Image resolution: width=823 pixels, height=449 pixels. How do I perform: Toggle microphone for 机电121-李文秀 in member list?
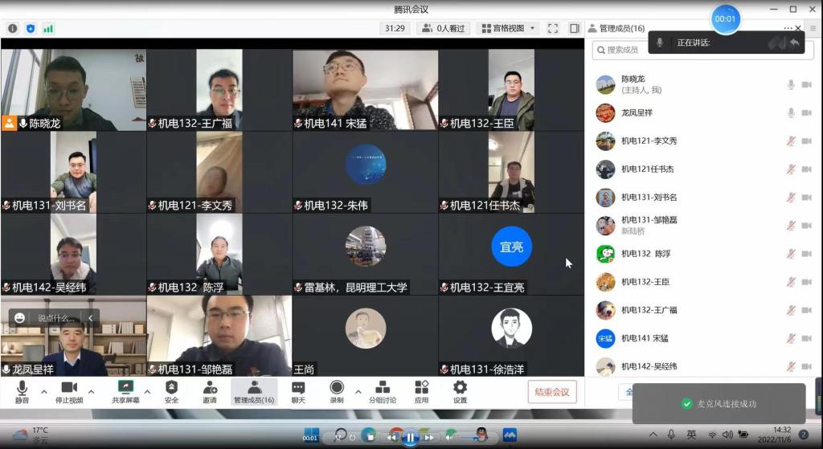[x=791, y=141]
